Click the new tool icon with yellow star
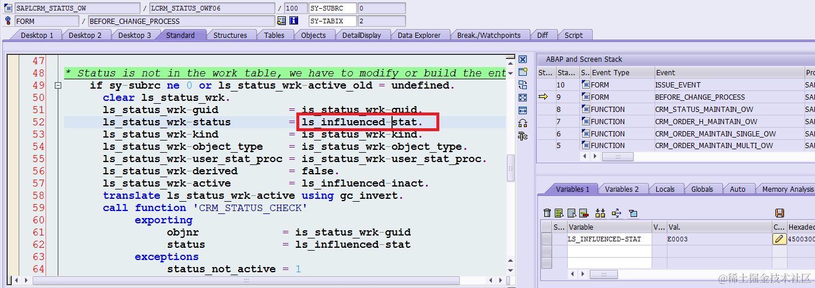 [x=523, y=72]
